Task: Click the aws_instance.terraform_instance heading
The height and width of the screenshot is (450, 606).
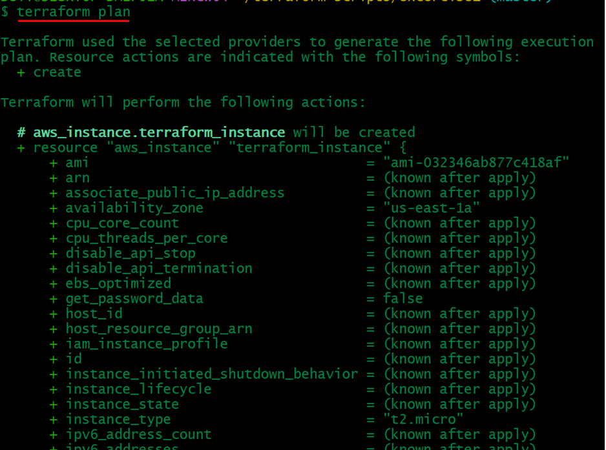Action: click(x=159, y=132)
